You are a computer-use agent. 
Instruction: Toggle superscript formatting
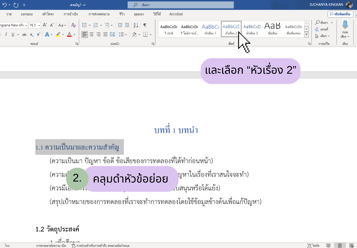pyautogui.click(x=38, y=34)
